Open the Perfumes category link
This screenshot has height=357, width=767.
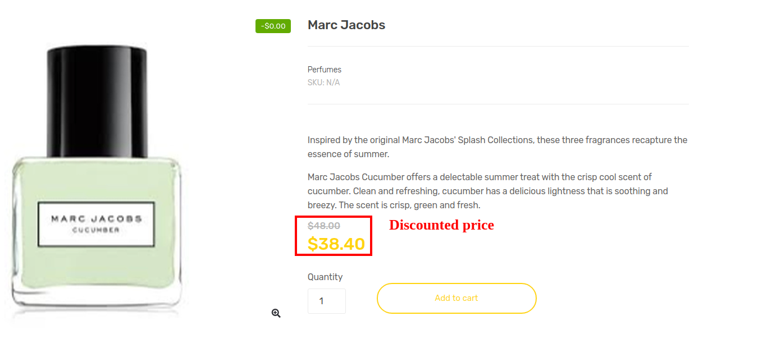tap(324, 69)
